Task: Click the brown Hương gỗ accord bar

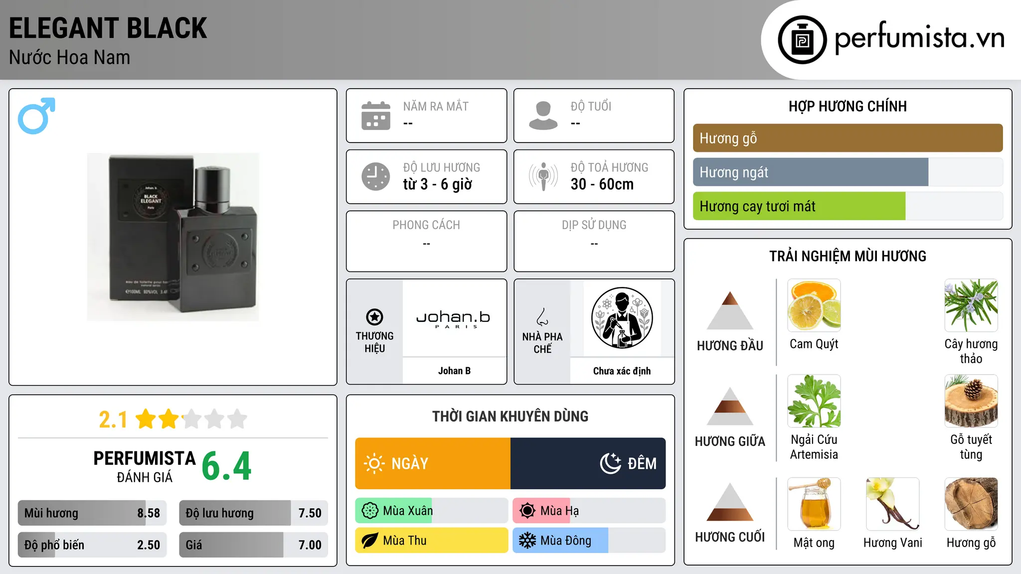Action: 848,138
